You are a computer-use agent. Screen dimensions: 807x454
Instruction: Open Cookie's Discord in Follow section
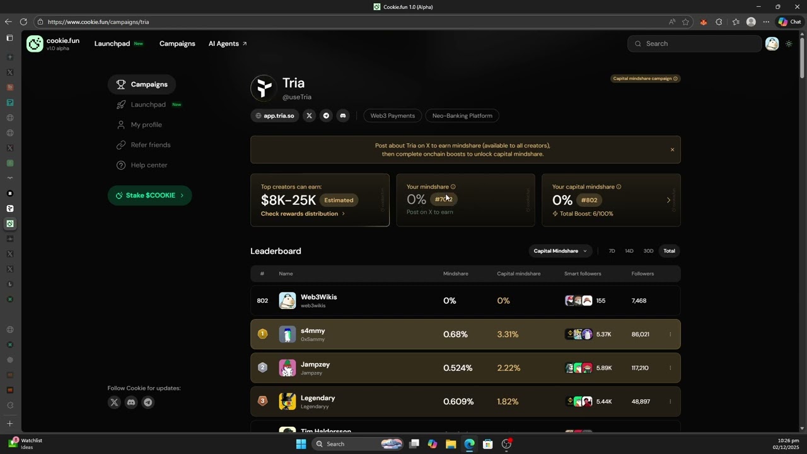(131, 402)
